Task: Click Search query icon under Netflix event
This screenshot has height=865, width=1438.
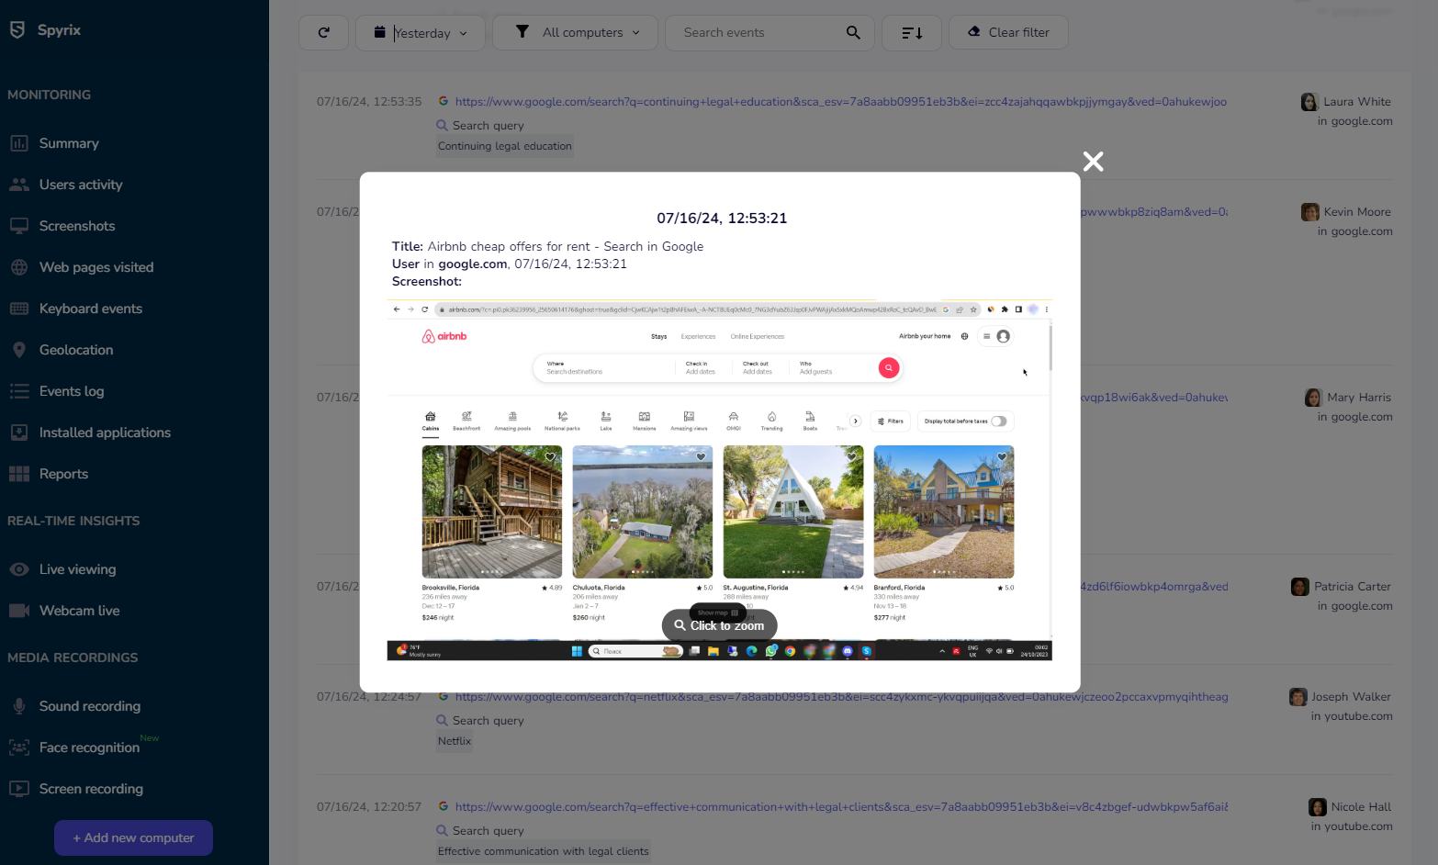Action: pos(442,721)
